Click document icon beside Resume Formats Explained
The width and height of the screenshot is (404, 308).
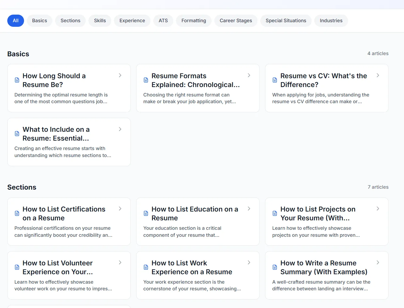pyautogui.click(x=146, y=80)
